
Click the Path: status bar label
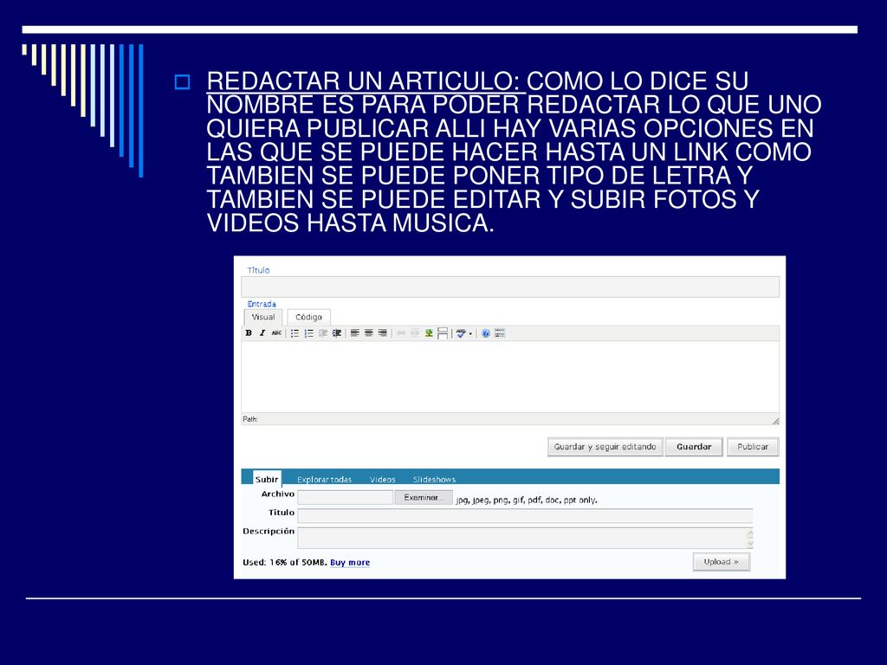[x=250, y=419]
